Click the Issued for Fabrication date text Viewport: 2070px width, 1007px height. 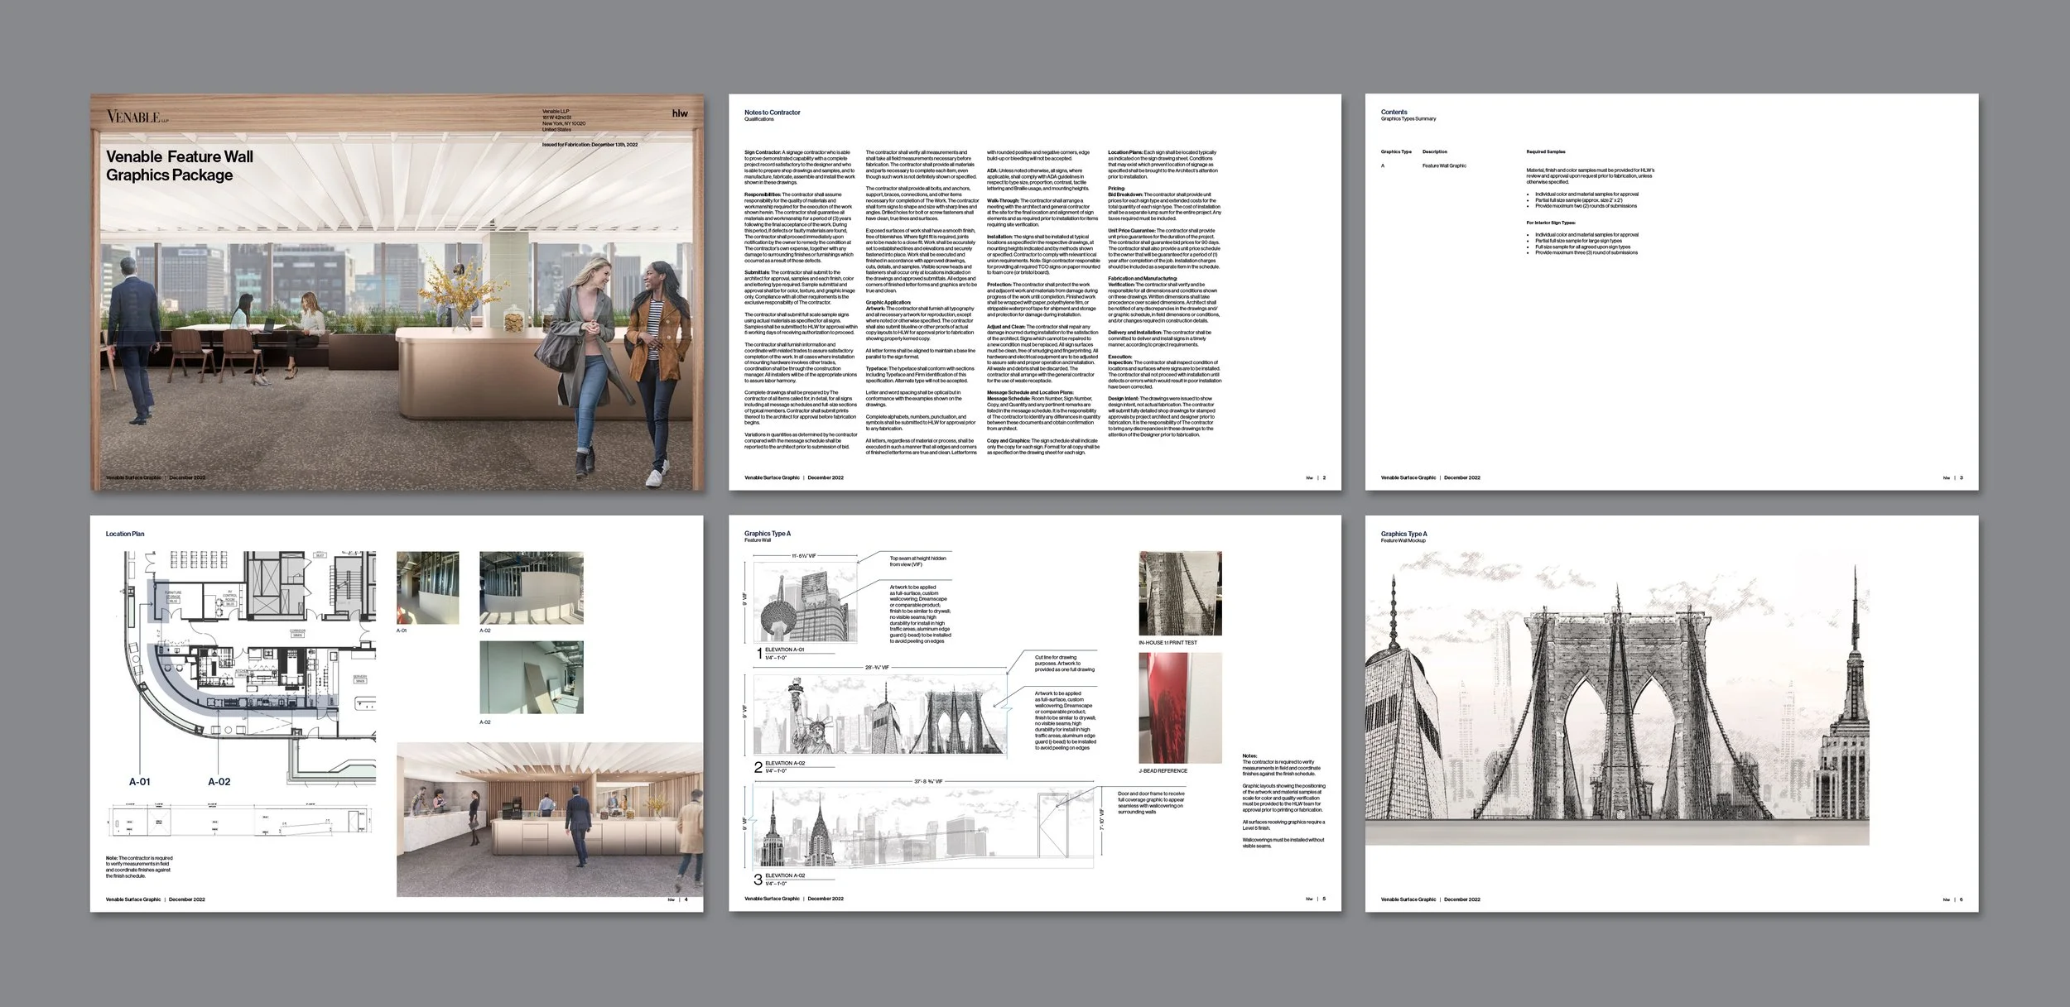(590, 145)
